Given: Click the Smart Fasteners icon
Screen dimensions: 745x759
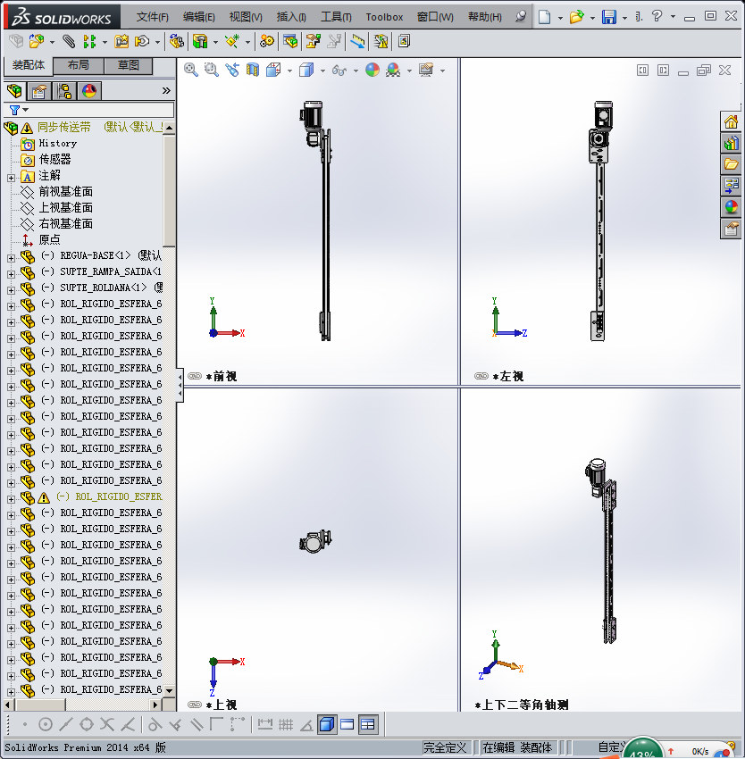Looking at the screenshot, I should pyautogui.click(x=121, y=42).
